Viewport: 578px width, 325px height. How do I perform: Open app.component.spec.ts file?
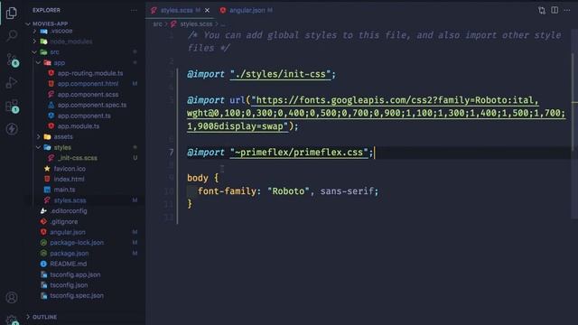coord(92,105)
